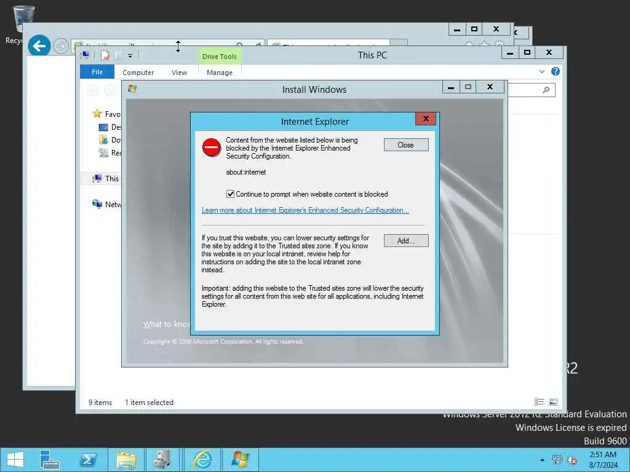Switch to Install Windows on the taskbar
630x472 pixels.
(x=240, y=460)
